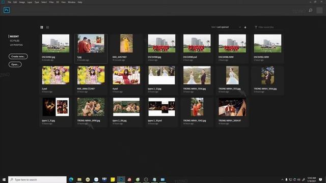The width and height of the screenshot is (326, 183).
Task: Open the notification center icon
Action: [320, 179]
